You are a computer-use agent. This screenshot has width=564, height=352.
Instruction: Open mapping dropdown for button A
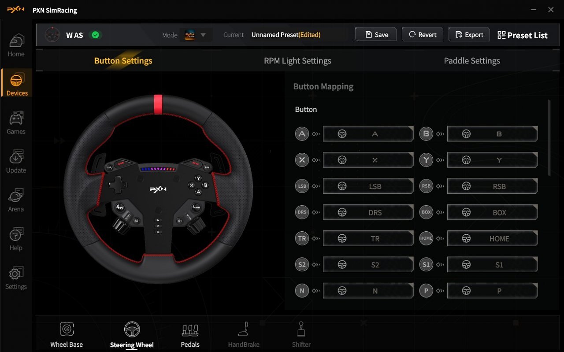pyautogui.click(x=368, y=134)
